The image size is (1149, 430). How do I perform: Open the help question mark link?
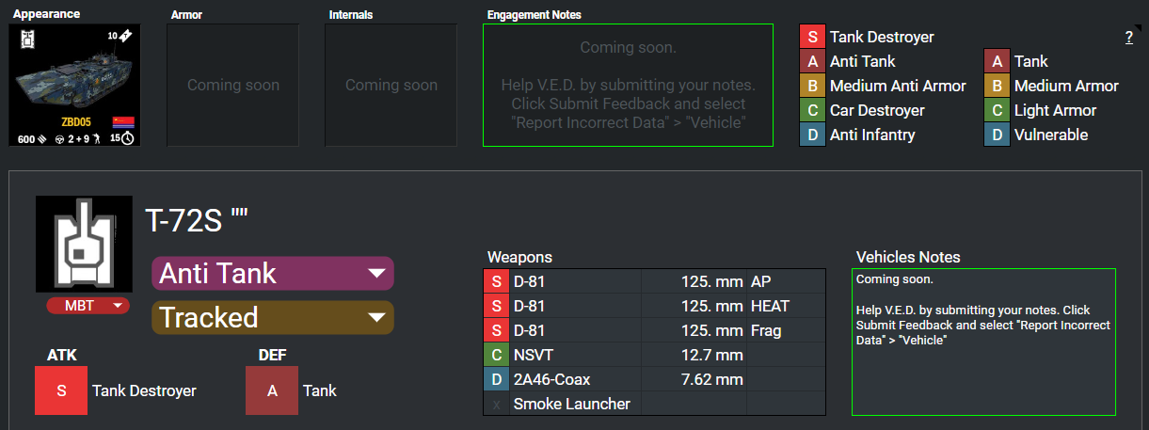click(x=1129, y=38)
